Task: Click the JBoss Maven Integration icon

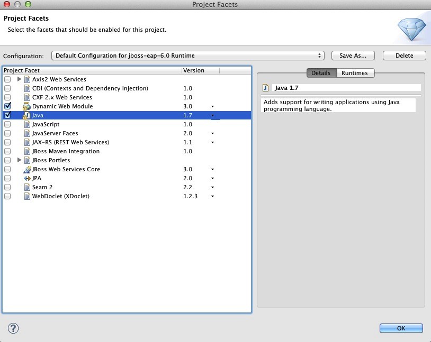Action: pyautogui.click(x=27, y=151)
